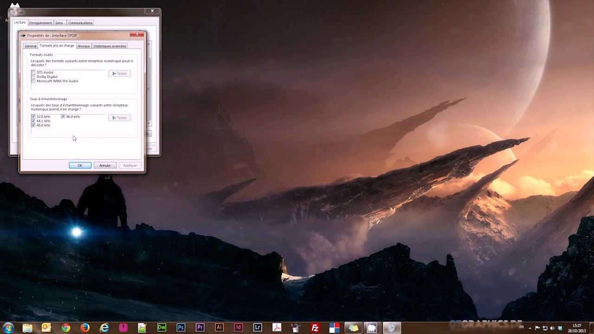Open Adobe Illustrator from the taskbar

coord(220,328)
